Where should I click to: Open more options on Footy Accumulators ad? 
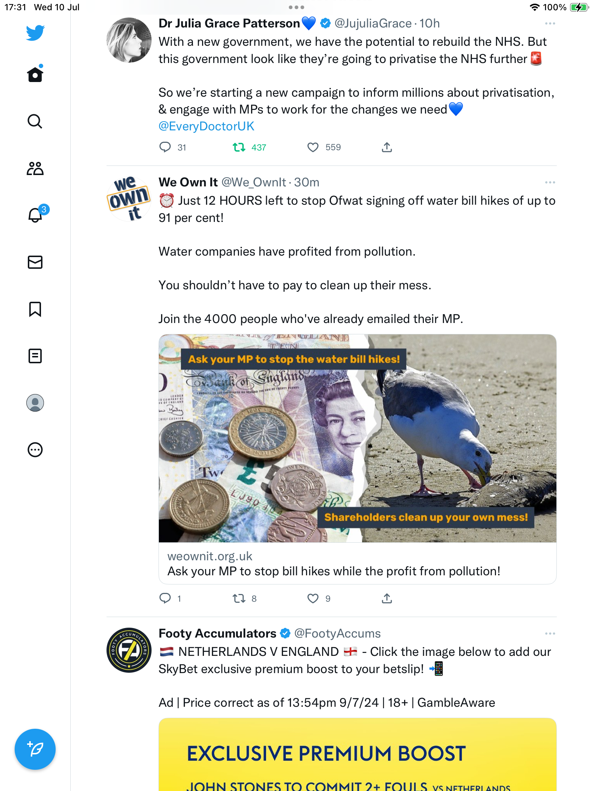(550, 634)
